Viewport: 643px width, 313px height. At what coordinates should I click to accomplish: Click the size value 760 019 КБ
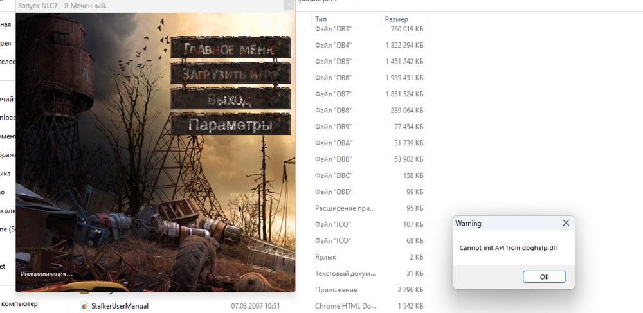(x=407, y=29)
